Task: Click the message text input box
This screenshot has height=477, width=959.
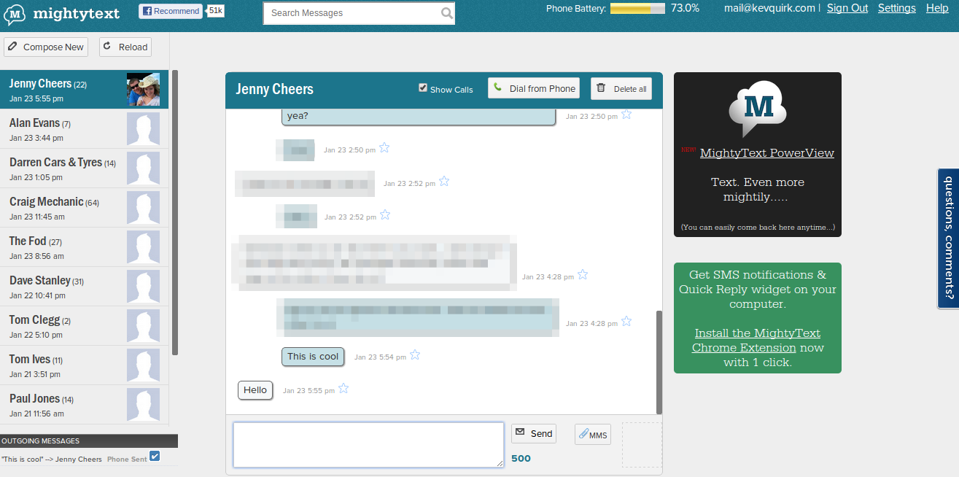Action: coord(368,444)
